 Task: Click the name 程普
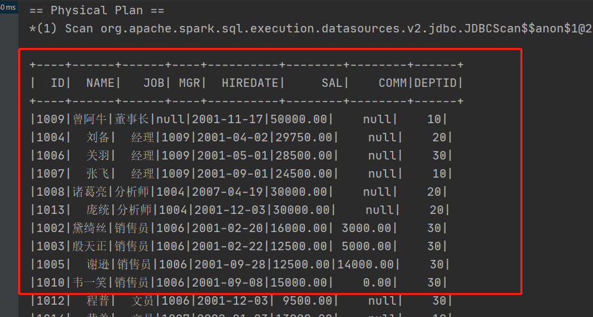click(x=98, y=301)
